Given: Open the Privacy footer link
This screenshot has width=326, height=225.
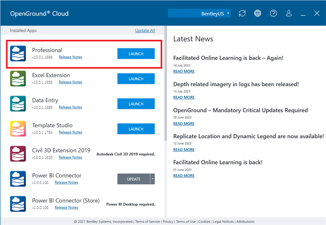Looking at the screenshot, I should pyautogui.click(x=168, y=222).
